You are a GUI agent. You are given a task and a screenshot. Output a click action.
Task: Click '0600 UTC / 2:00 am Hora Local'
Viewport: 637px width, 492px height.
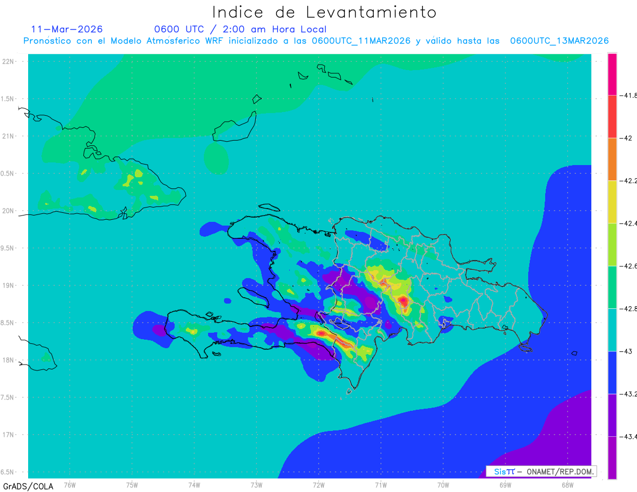coord(240,29)
